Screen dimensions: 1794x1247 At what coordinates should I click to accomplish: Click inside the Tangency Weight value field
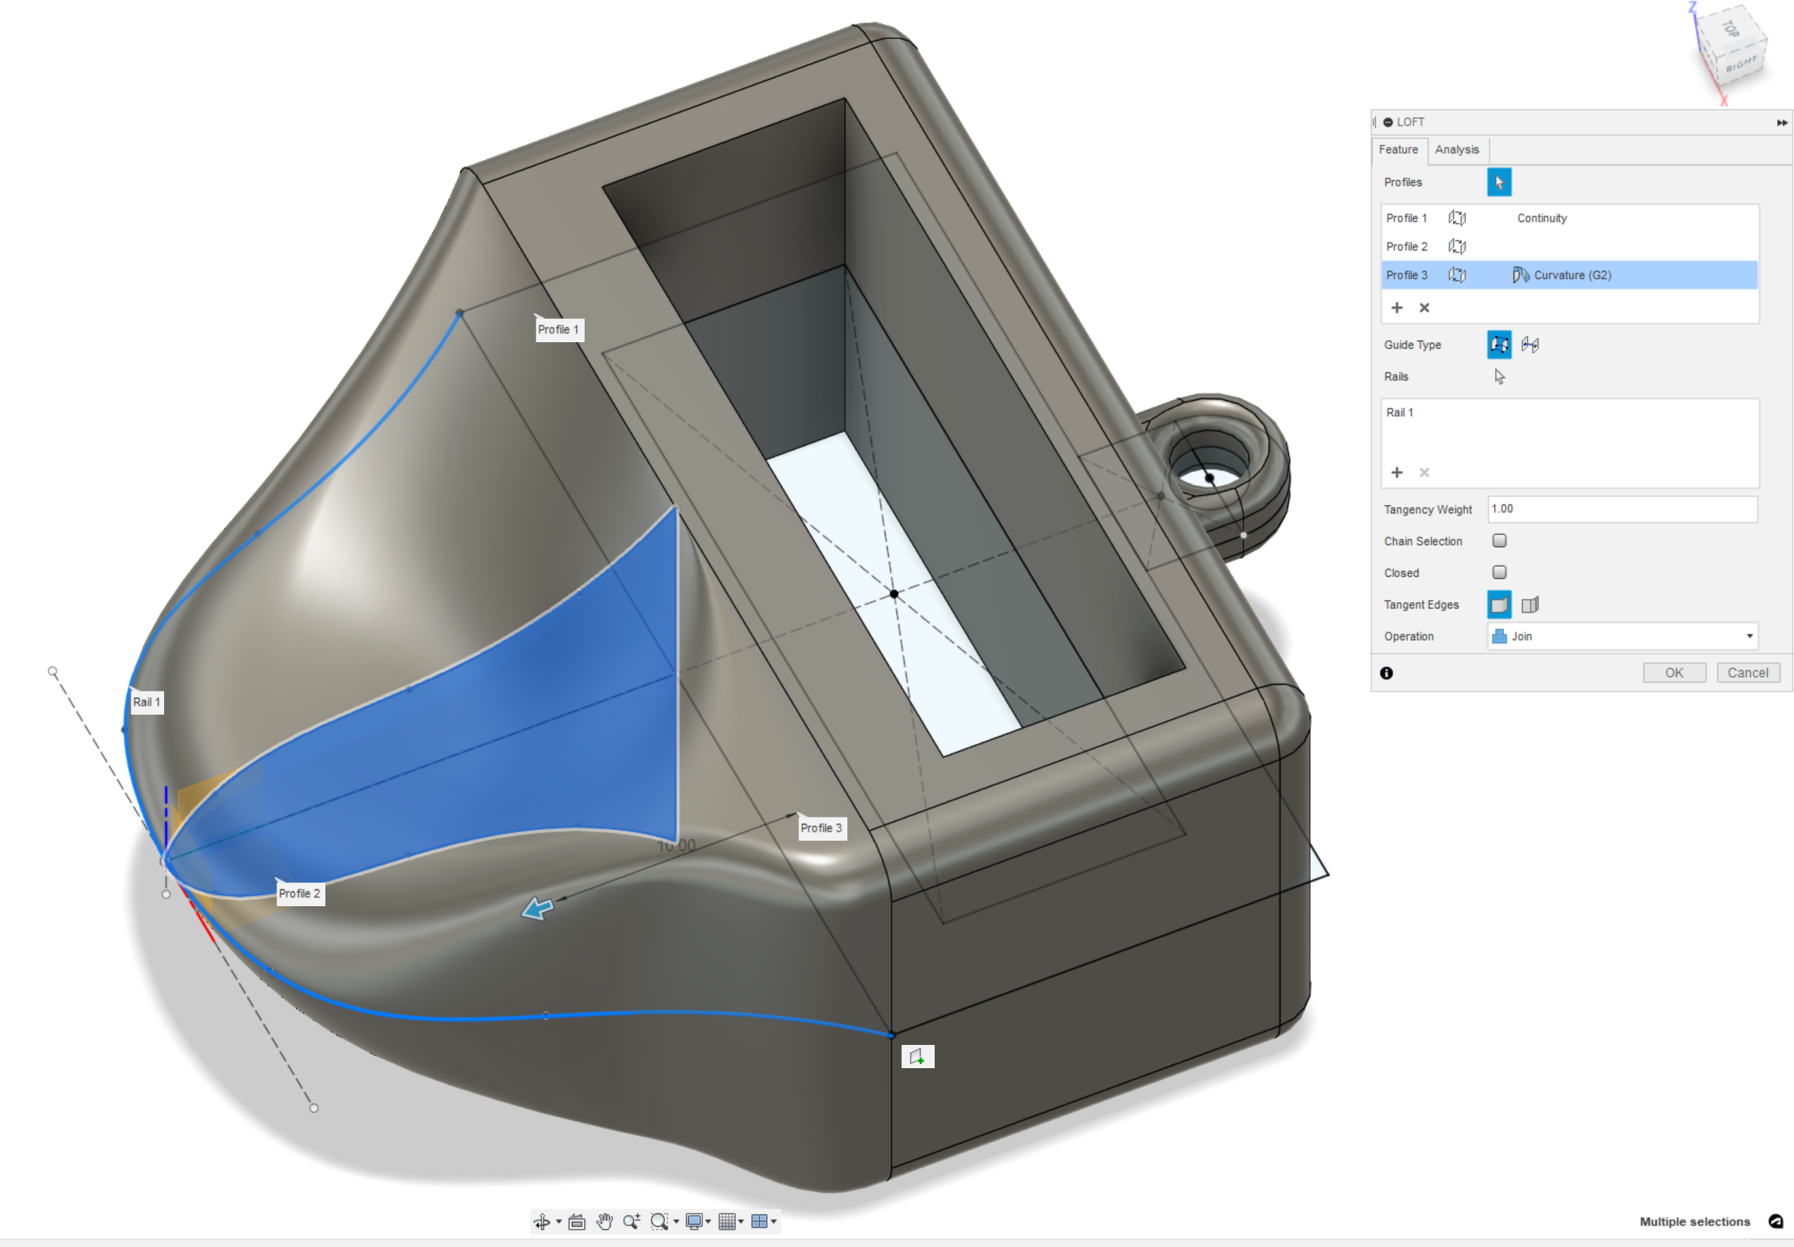(1623, 508)
